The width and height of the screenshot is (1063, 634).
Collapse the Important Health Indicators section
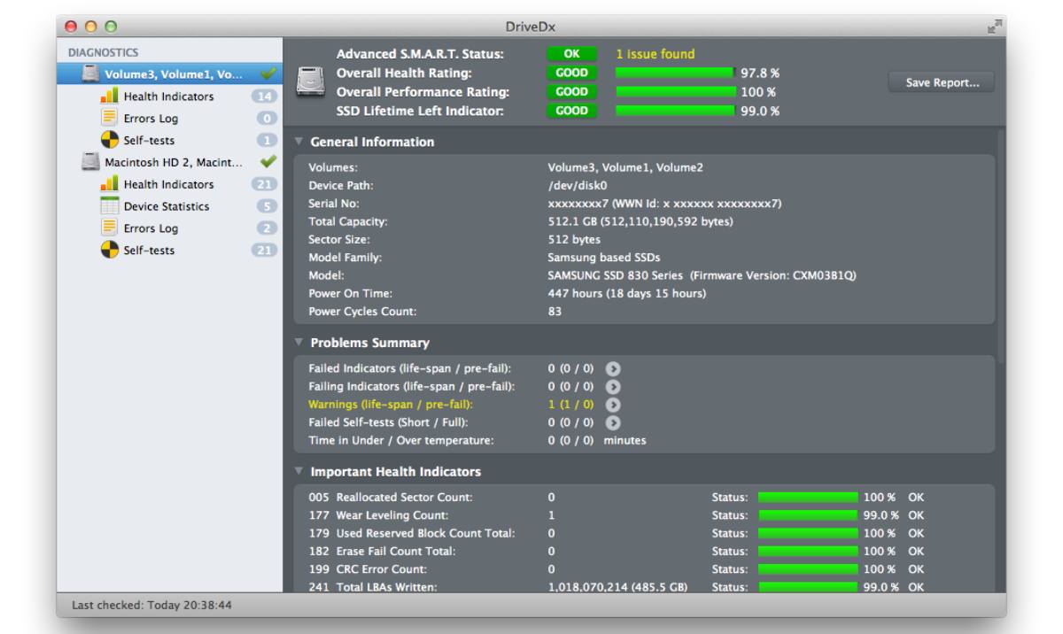pos(299,472)
